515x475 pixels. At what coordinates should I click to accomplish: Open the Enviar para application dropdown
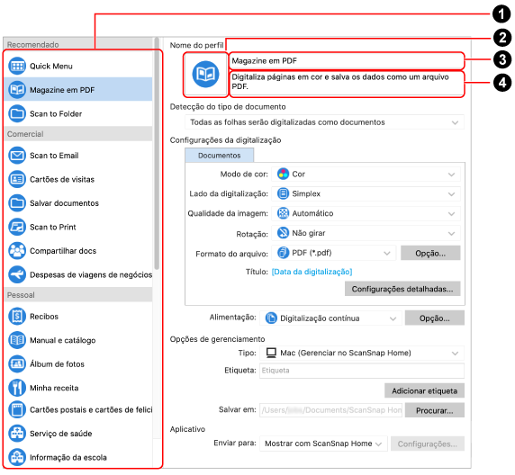pyautogui.click(x=323, y=444)
